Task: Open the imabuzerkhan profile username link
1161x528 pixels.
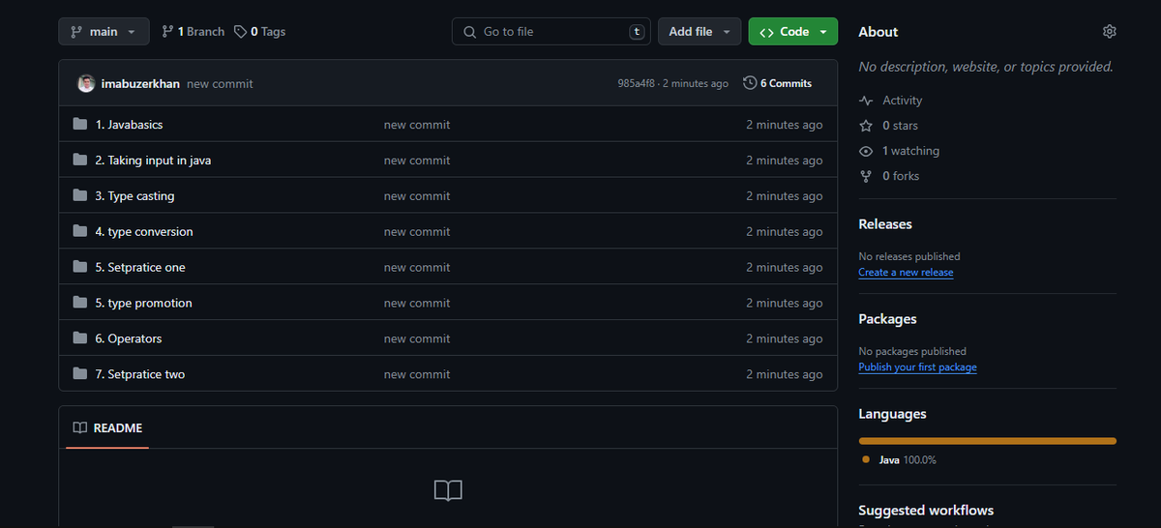Action: (140, 84)
